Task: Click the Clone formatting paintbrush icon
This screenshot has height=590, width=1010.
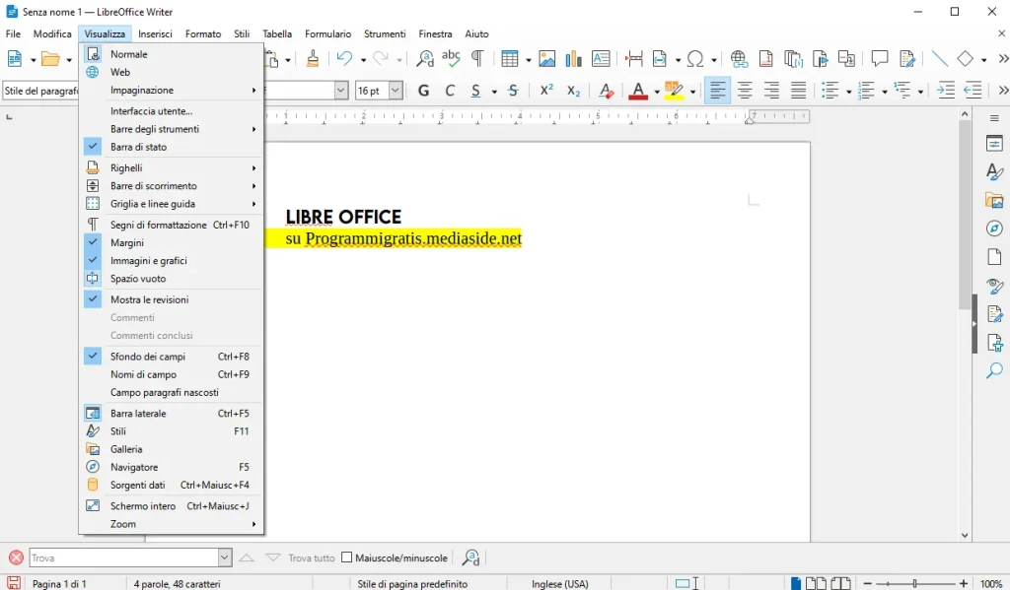Action: coord(313,58)
